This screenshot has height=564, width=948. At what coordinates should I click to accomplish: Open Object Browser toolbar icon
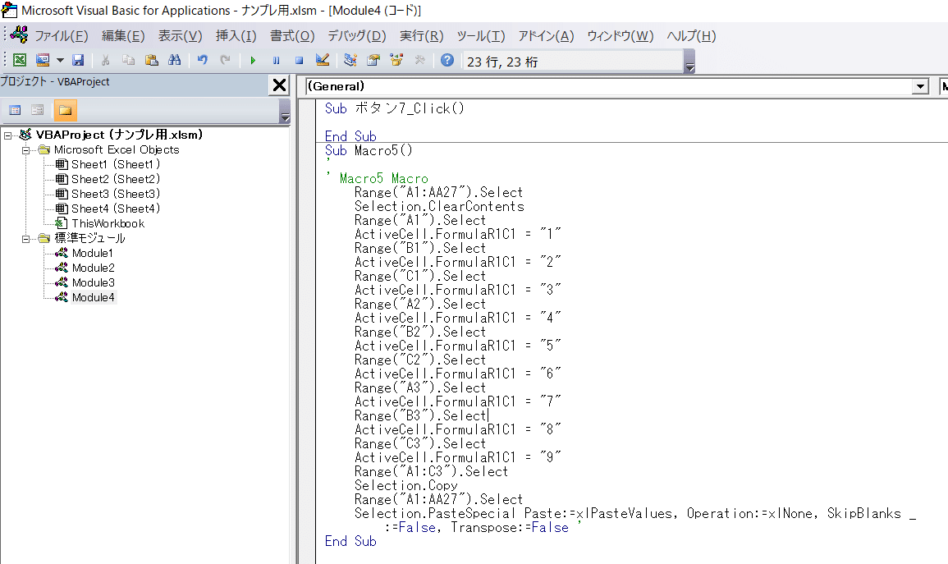click(x=396, y=60)
